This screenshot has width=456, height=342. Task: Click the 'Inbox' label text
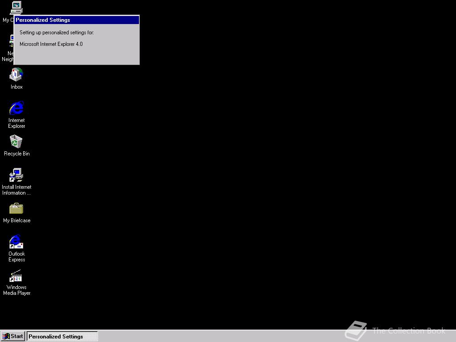(16, 87)
